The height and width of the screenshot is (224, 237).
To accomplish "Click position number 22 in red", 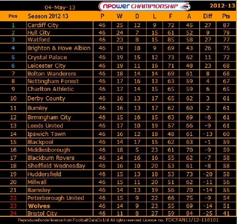I will (13, 198).
